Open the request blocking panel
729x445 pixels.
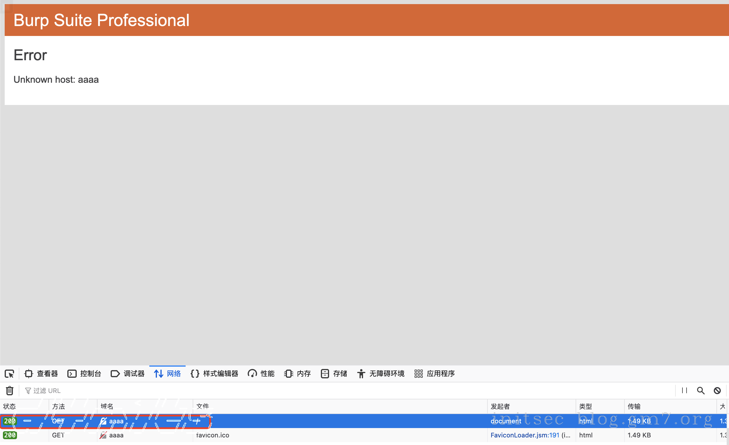(717, 391)
